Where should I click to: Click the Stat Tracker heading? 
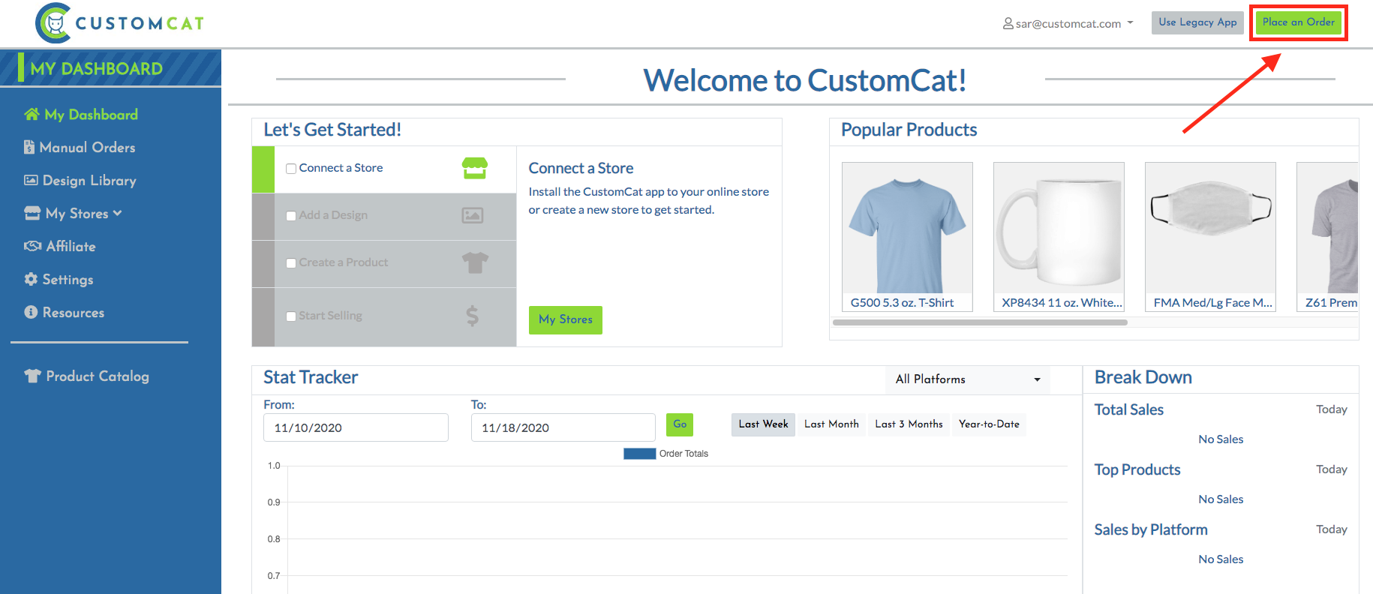coord(311,377)
